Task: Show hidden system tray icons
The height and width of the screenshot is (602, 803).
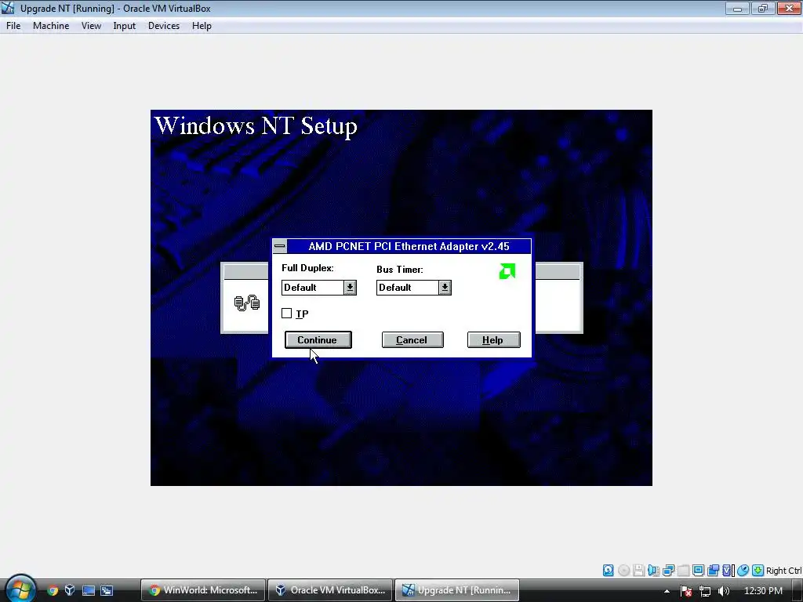Action: 667,591
